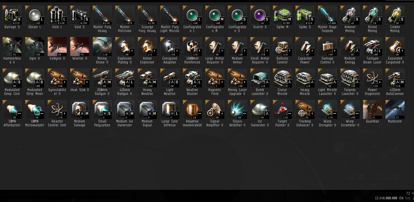The height and width of the screenshot is (202, 414).
Task: Select Conflagration S crystal
Action: point(237,15)
